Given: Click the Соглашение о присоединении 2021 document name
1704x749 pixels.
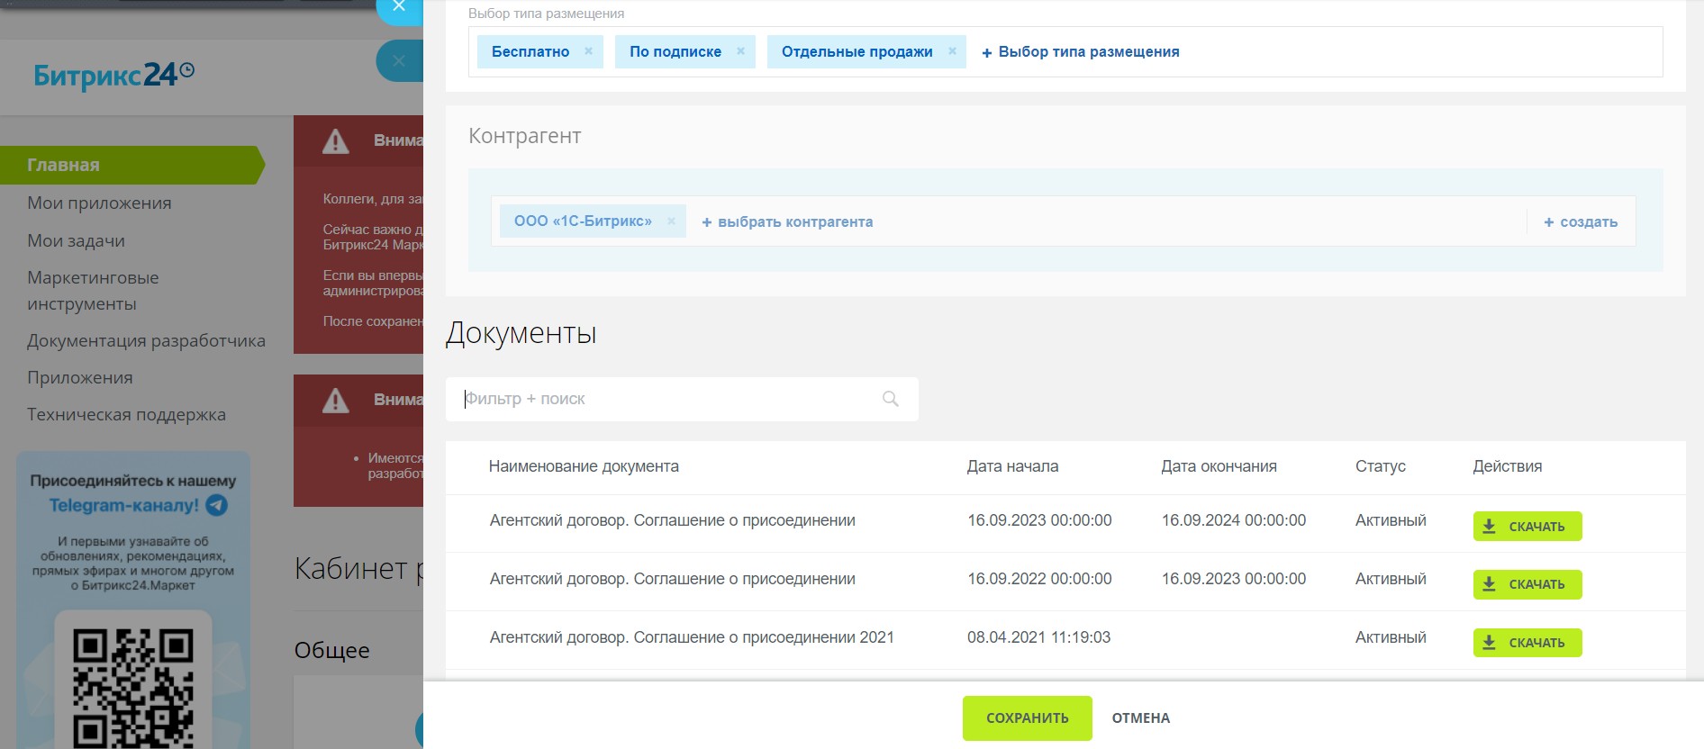Looking at the screenshot, I should click(692, 637).
